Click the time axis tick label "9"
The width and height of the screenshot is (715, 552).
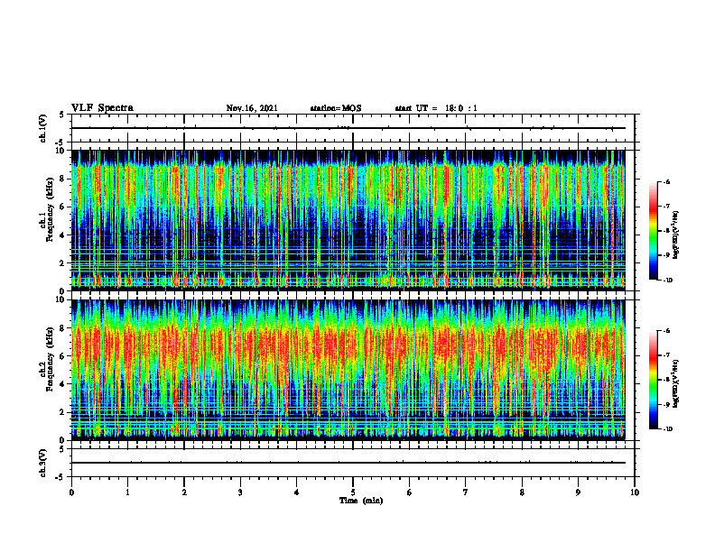tap(578, 492)
